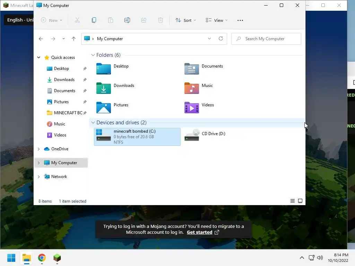Click the Search My Computer field
The image size is (355, 266).
click(266, 39)
